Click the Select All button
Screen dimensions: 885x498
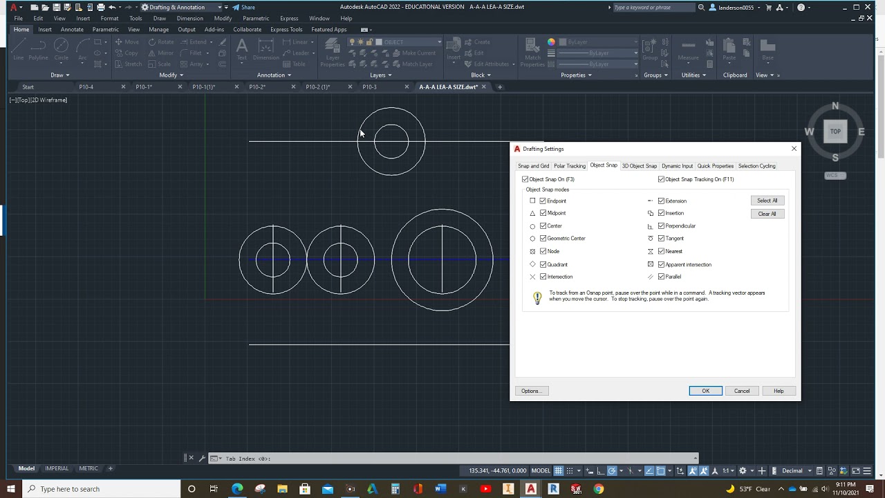pos(767,201)
